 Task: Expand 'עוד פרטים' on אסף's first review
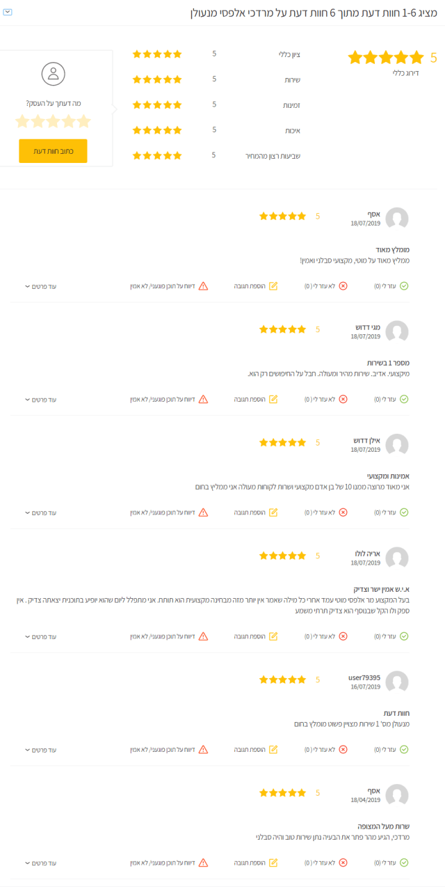pos(41,286)
